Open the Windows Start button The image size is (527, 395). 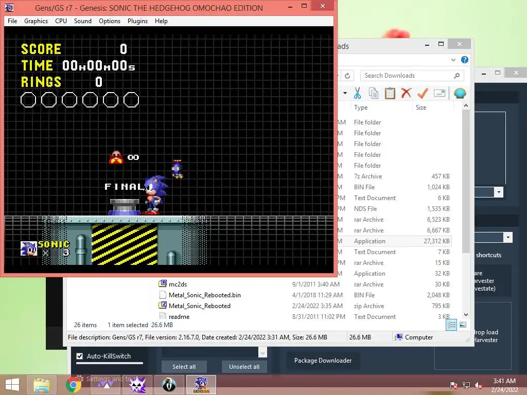click(x=12, y=385)
